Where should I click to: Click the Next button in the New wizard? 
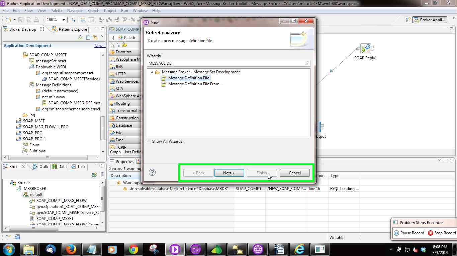pyautogui.click(x=229, y=173)
